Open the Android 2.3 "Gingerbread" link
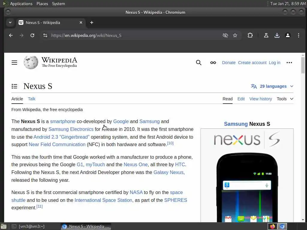The height and width of the screenshot is (230, 307). pyautogui.click(x=61, y=137)
